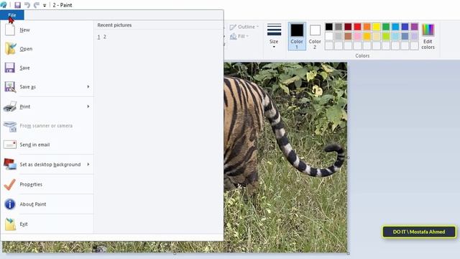Click the File tab
Image resolution: width=460 pixels, height=259 pixels.
12,15
